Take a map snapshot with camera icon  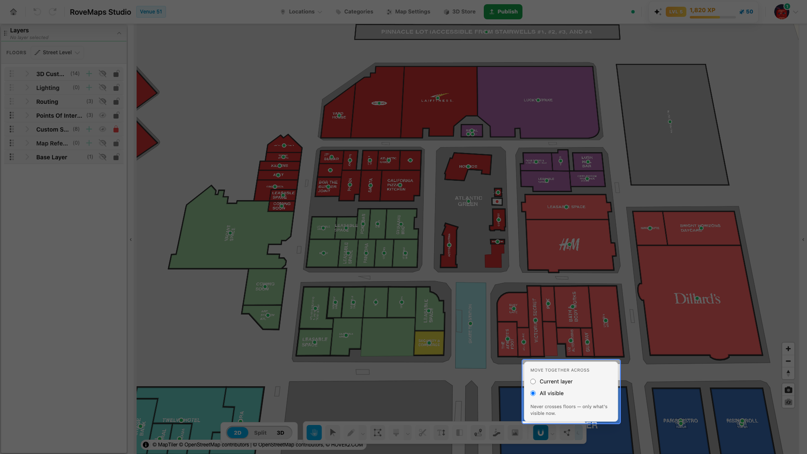(x=788, y=390)
